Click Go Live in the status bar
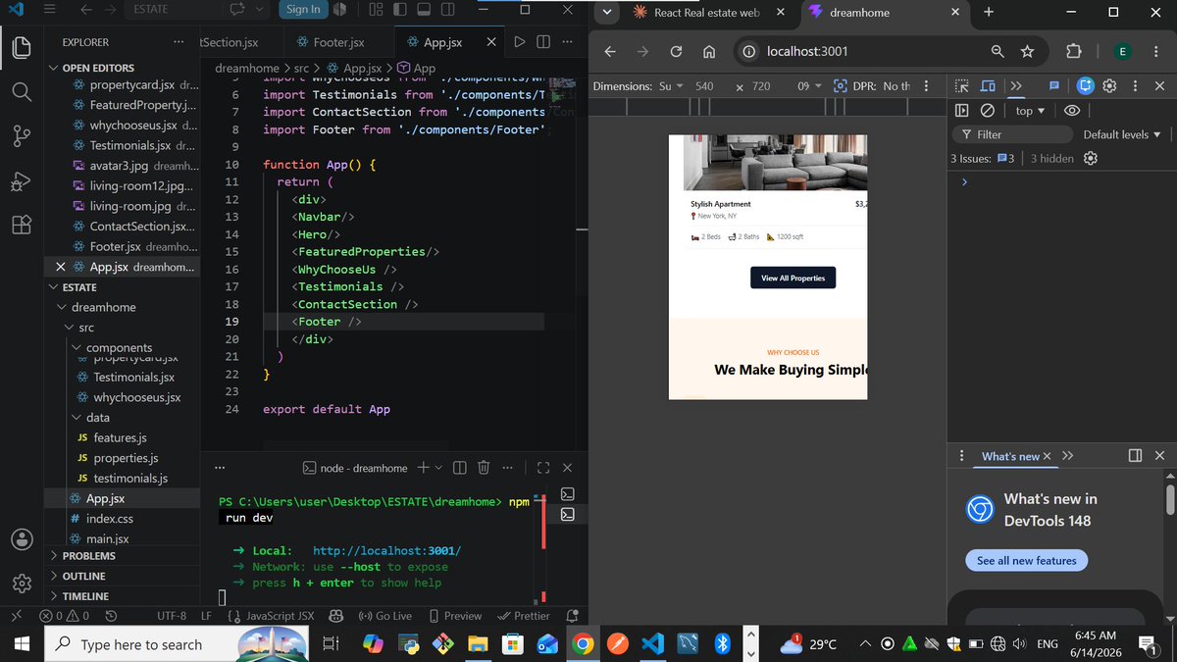The width and height of the screenshot is (1177, 662). pyautogui.click(x=384, y=616)
